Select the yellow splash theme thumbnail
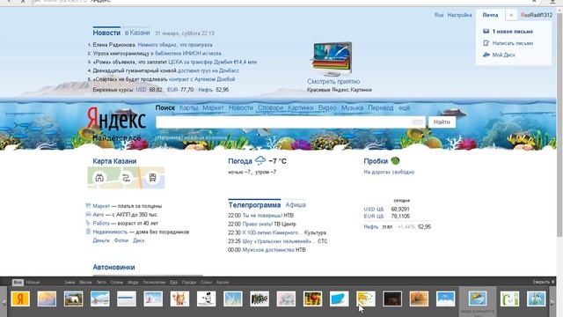 click(x=366, y=299)
